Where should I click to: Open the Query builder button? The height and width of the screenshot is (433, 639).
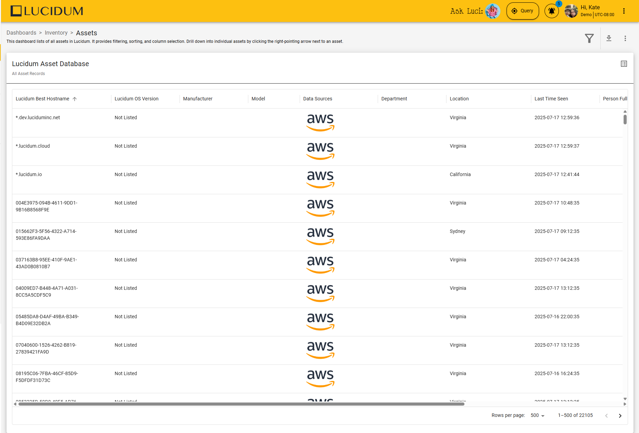pos(523,11)
